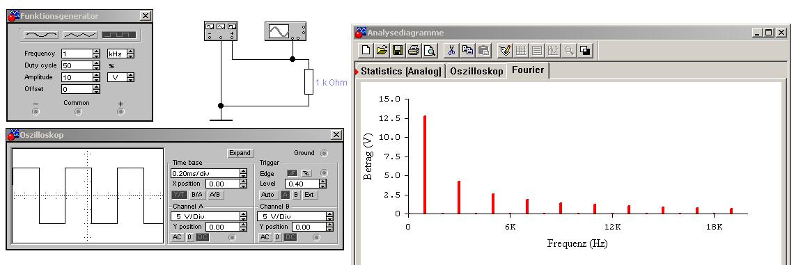Click Common terminal in Funktionsgenerator

pyautogui.click(x=78, y=111)
